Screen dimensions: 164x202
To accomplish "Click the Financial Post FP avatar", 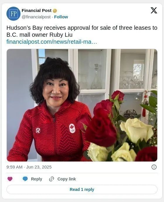I will 13,14.
